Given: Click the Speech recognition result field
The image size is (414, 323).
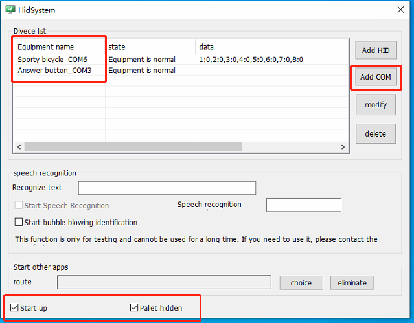Looking at the screenshot, I should tap(303, 205).
